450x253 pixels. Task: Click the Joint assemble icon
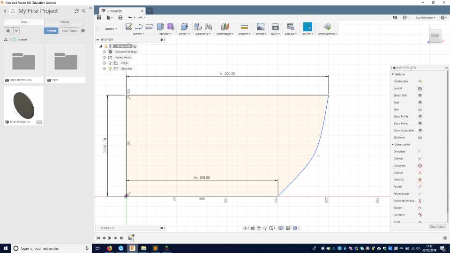[208, 27]
